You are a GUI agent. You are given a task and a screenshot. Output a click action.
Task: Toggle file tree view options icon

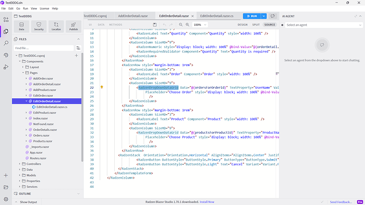click(78, 48)
